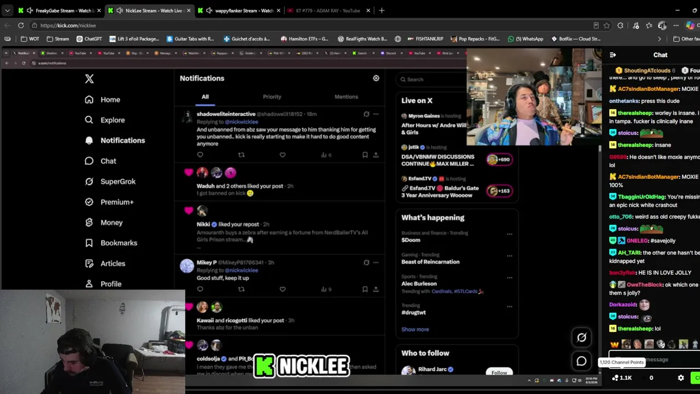700x394 pixels.
Task: Click the Kick channel points 1.1K icon
Action: tap(622, 378)
